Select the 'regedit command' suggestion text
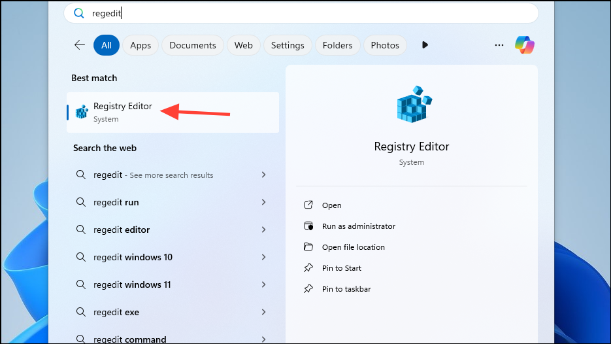The width and height of the screenshot is (611, 344). coord(130,339)
